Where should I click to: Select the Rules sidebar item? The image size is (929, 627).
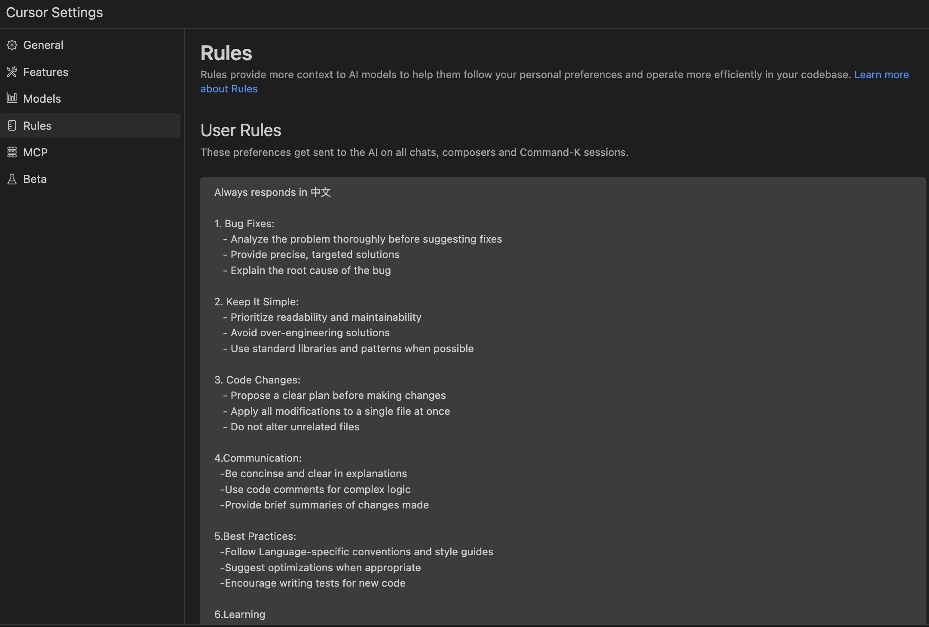(x=90, y=125)
